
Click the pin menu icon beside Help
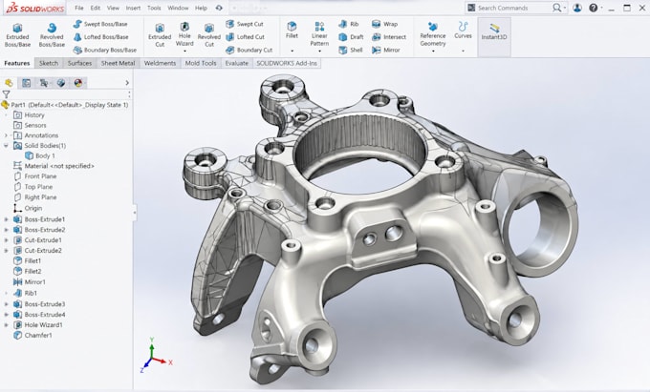click(x=219, y=8)
